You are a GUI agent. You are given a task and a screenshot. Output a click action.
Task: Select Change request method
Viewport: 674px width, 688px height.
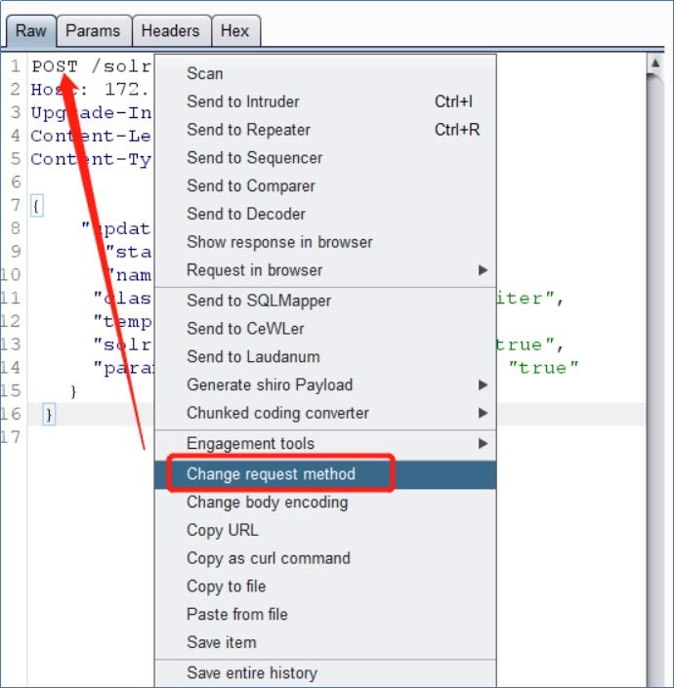(325, 474)
